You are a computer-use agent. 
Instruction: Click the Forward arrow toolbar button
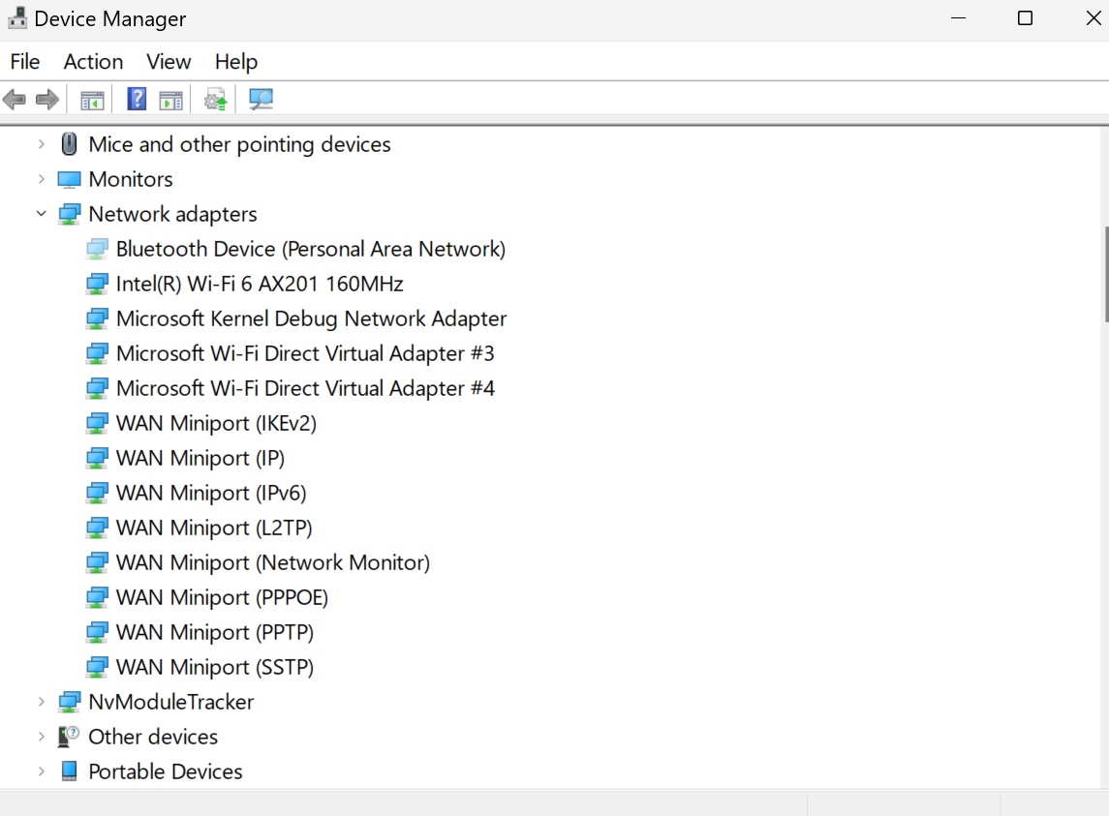47,100
